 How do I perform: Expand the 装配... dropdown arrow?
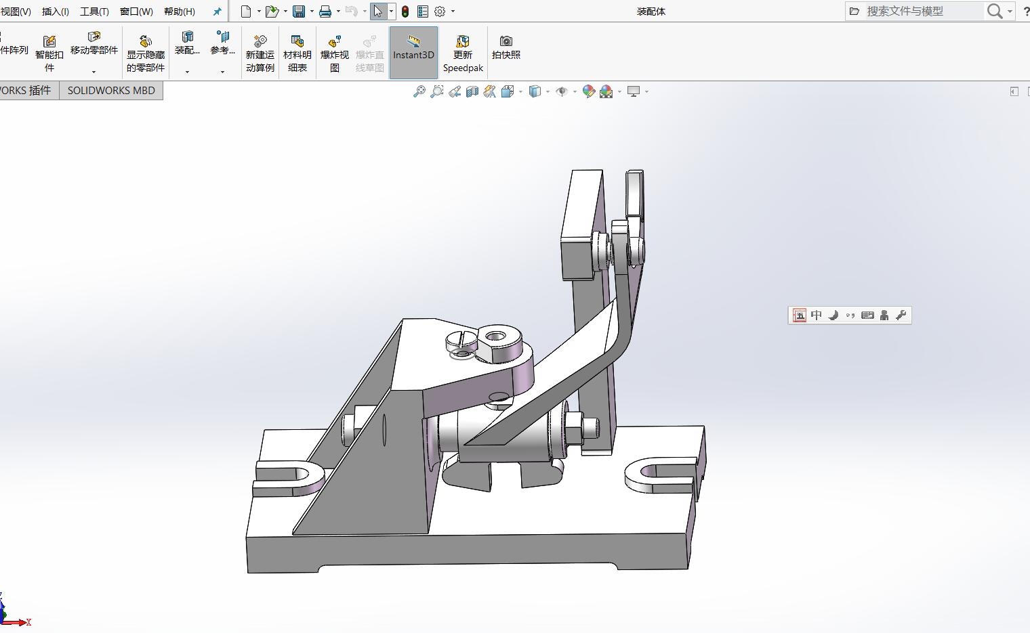pos(187,71)
